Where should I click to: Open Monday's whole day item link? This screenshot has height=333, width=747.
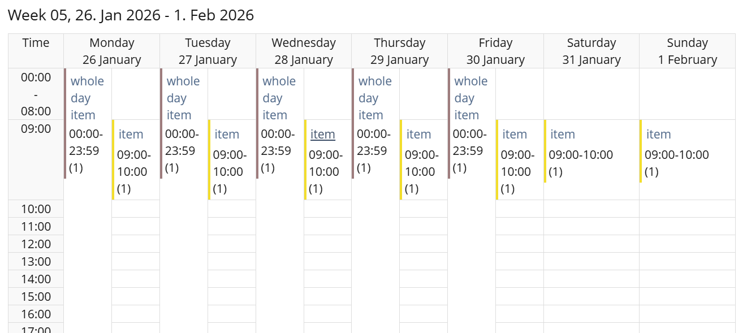[87, 98]
